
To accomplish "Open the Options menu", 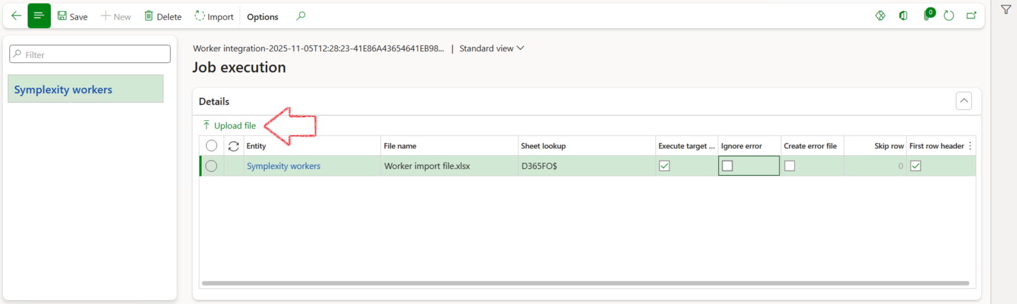I will (x=262, y=17).
